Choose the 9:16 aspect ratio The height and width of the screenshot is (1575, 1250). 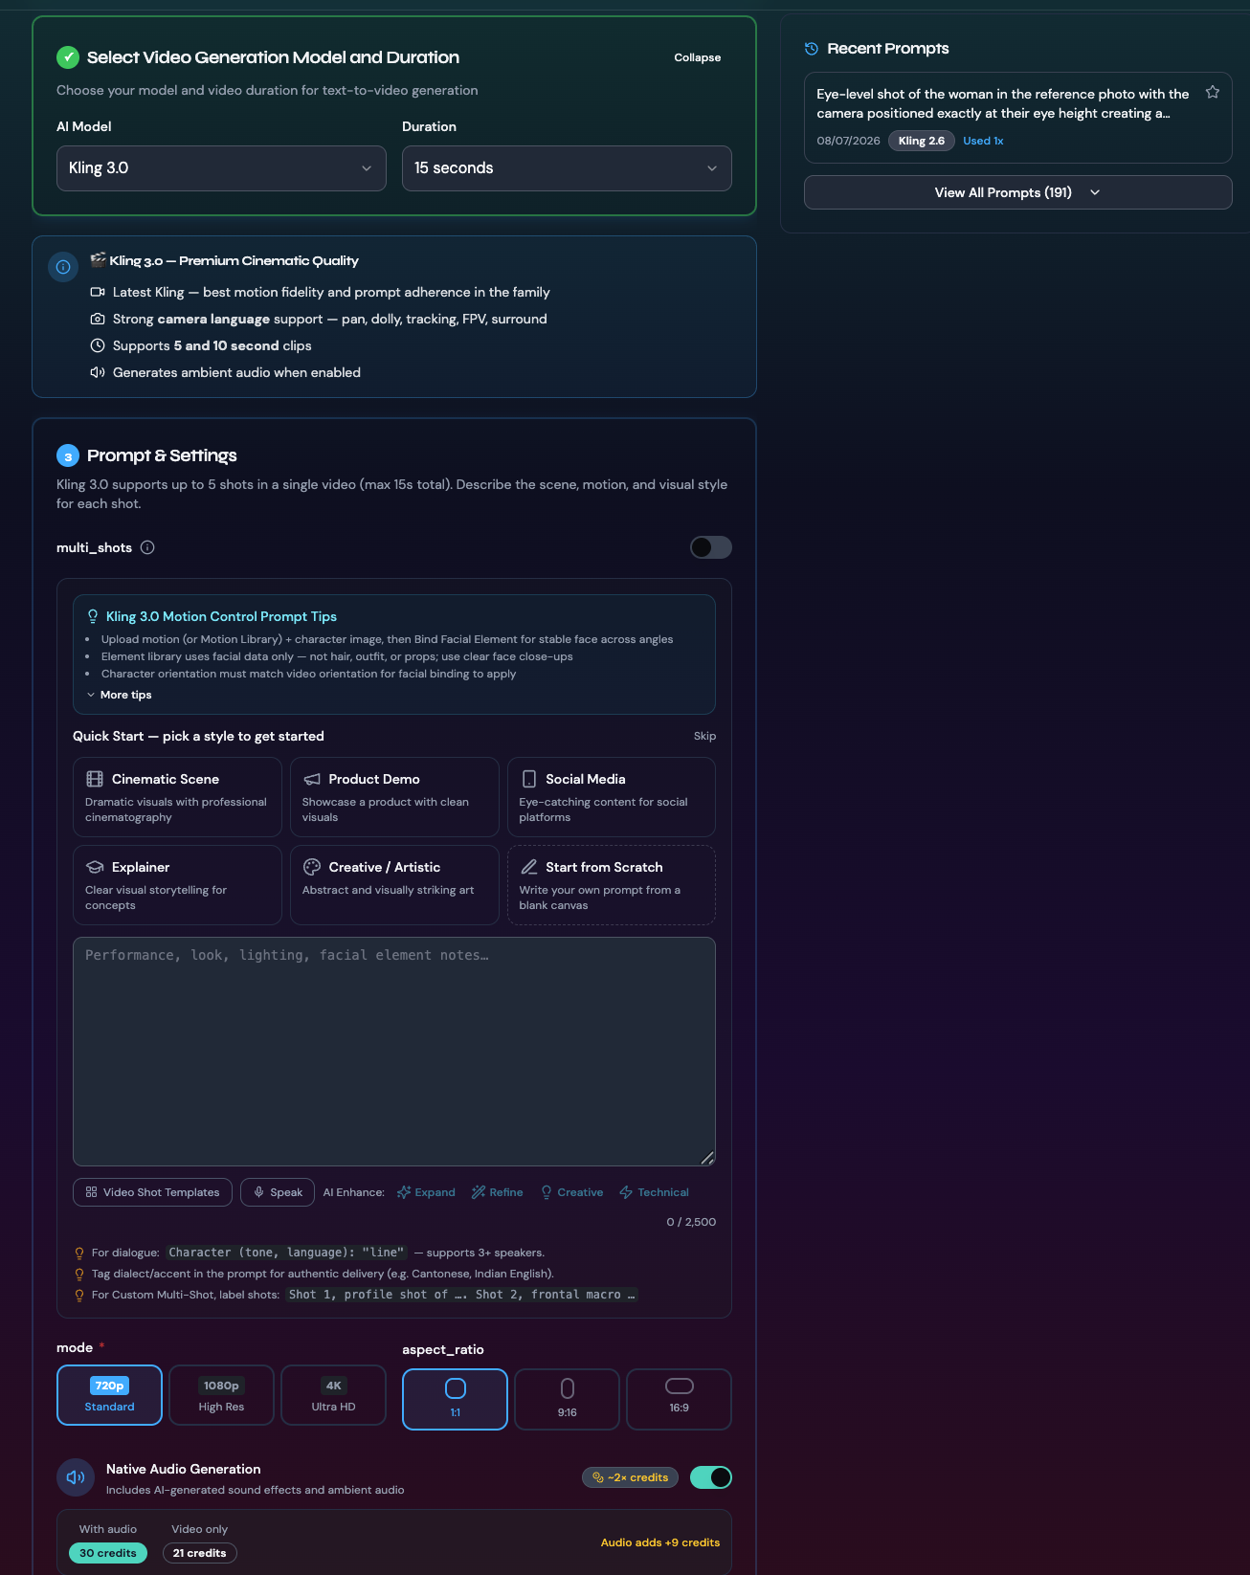coord(567,1399)
